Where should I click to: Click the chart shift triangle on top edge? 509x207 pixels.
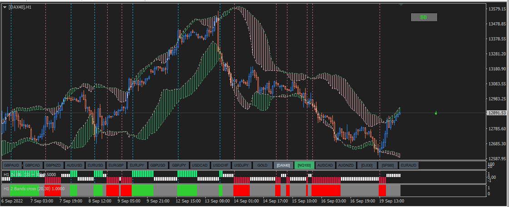click(x=401, y=5)
